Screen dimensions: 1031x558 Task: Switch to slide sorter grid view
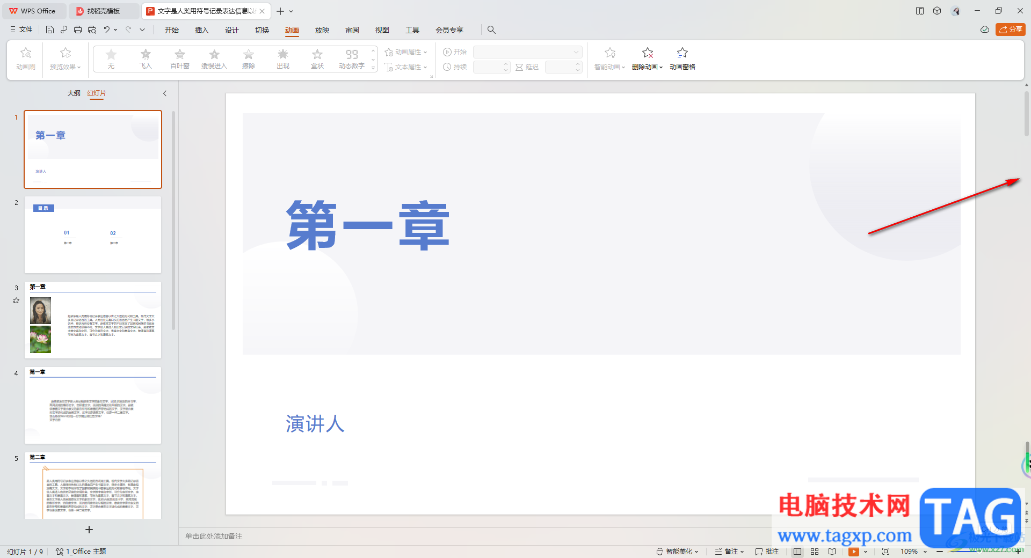tap(815, 552)
